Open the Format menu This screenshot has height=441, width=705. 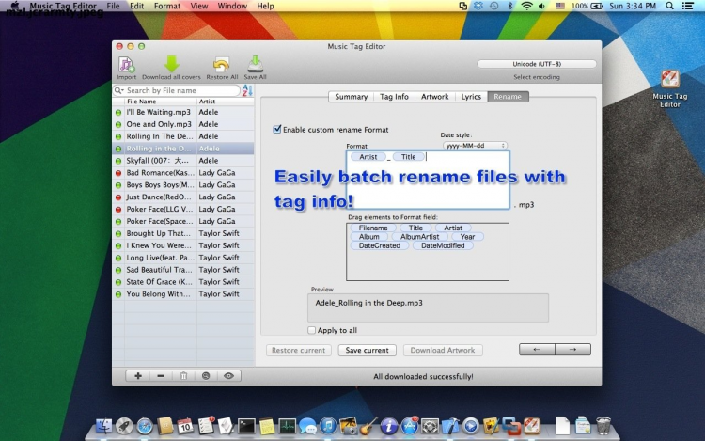coord(166,6)
